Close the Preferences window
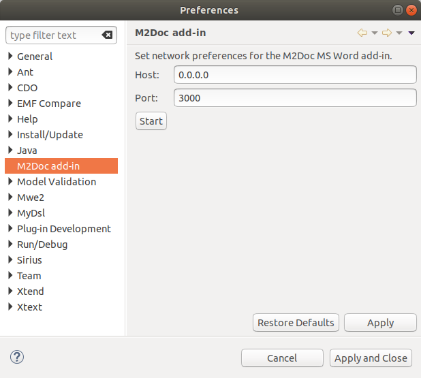The height and width of the screenshot is (378, 421). 411,10
